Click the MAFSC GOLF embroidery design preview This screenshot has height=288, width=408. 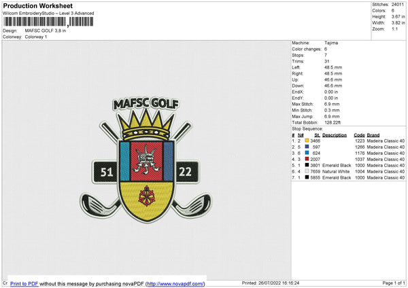click(146, 160)
